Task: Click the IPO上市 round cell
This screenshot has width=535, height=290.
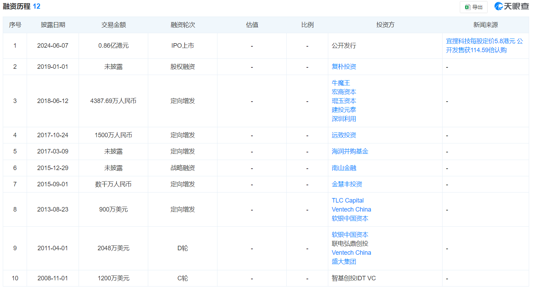Action: [183, 46]
